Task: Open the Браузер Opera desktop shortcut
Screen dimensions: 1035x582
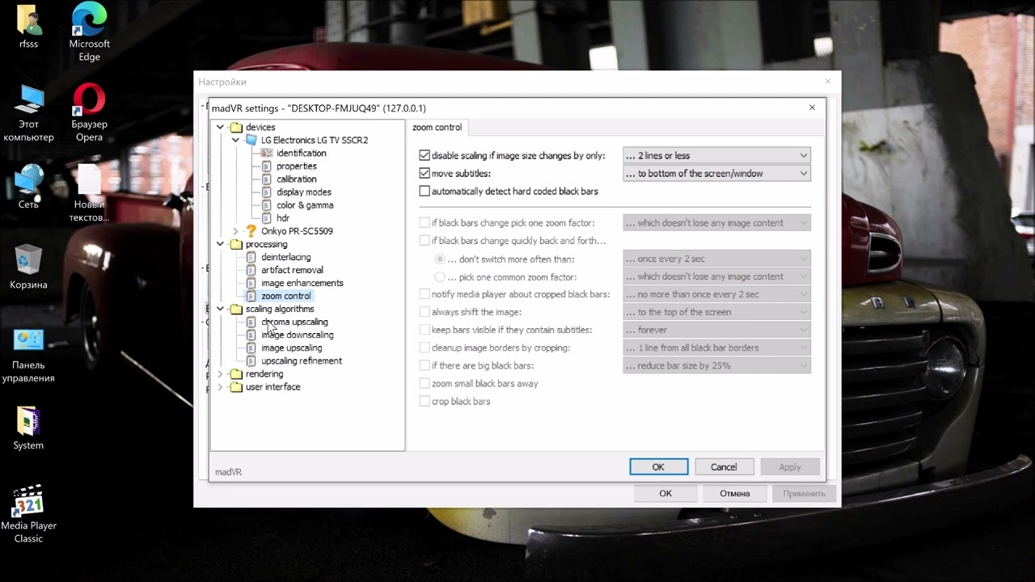Action: [89, 100]
